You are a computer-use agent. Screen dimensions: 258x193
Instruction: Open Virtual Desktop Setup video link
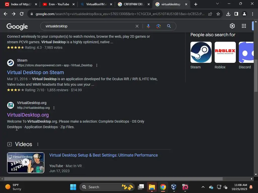click(104, 155)
